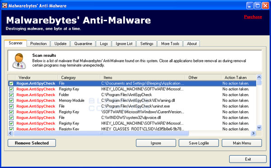Toggle checkbox for HKEY_CLASSES_ROOT\CLSID Registry Key row
The height and width of the screenshot is (168, 271).
pyautogui.click(x=11, y=129)
